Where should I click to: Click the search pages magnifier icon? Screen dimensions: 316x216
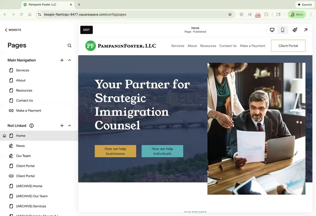pos(70,46)
